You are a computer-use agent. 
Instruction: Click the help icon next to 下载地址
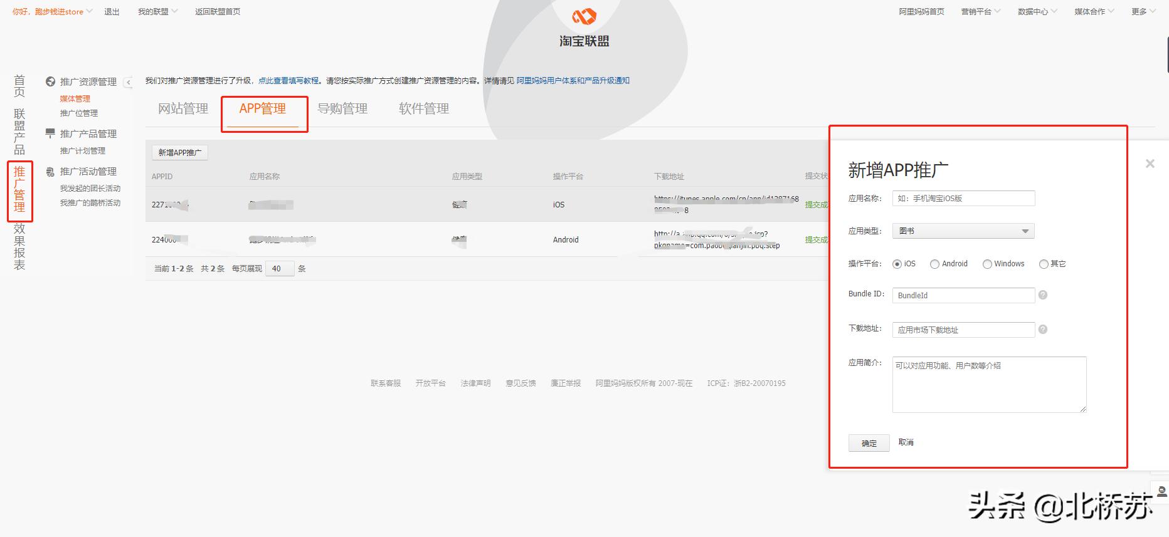1043,329
